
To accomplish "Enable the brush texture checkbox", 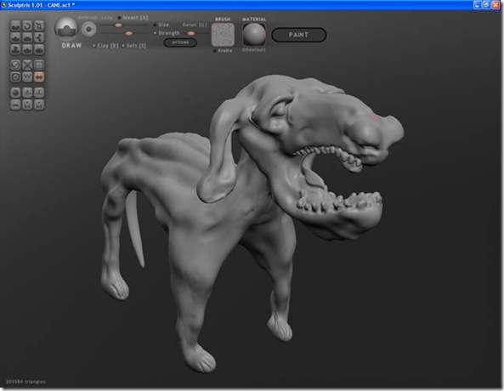I will [214, 51].
